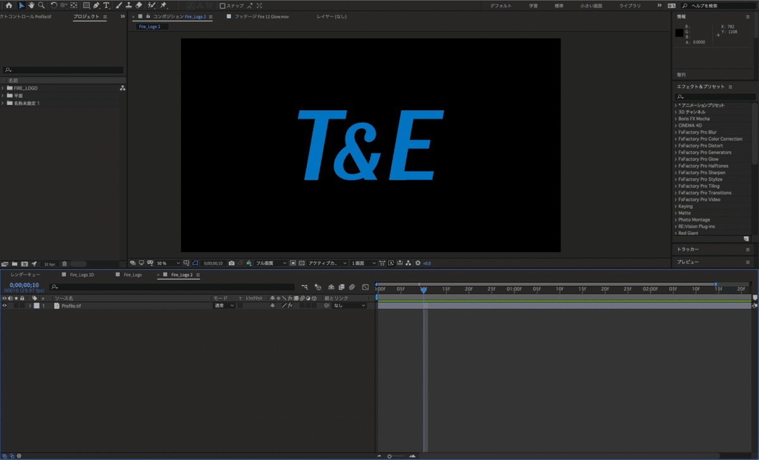Click the Pan Behind anchor point tool
This screenshot has width=759, height=460.
coord(73,5)
